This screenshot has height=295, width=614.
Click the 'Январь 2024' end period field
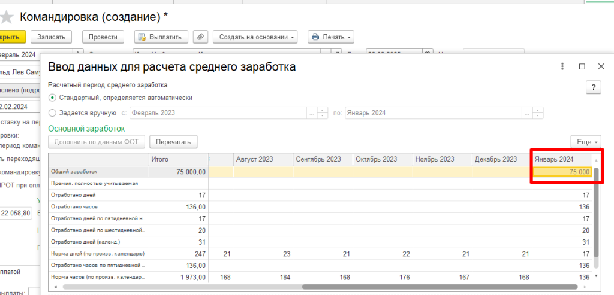click(x=434, y=113)
